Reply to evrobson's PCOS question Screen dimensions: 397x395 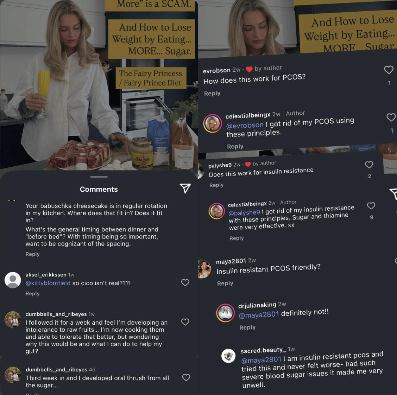click(212, 93)
